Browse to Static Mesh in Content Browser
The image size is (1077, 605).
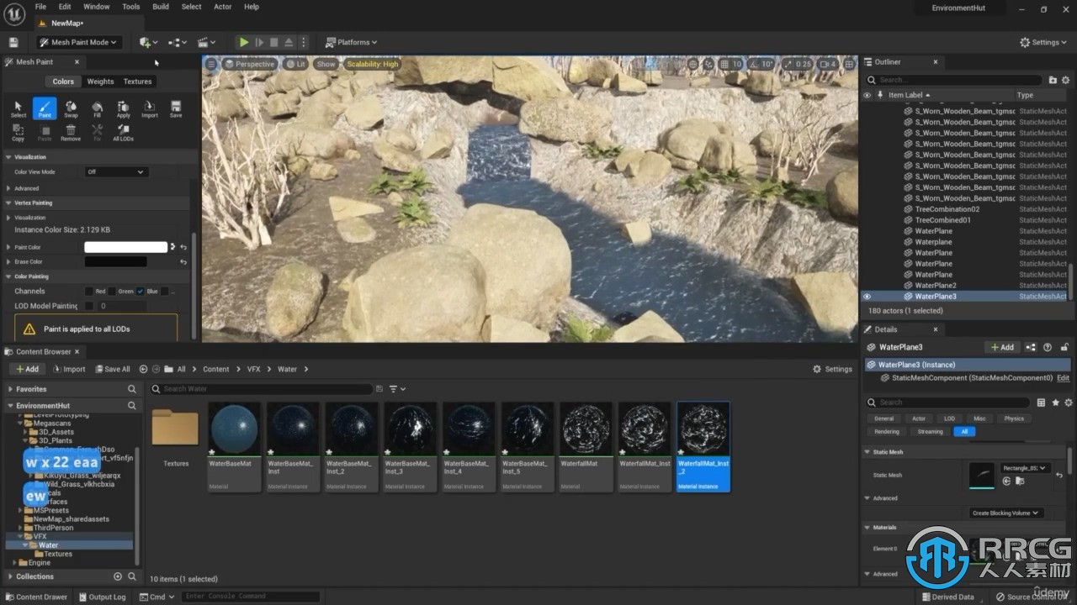pyautogui.click(x=1019, y=481)
